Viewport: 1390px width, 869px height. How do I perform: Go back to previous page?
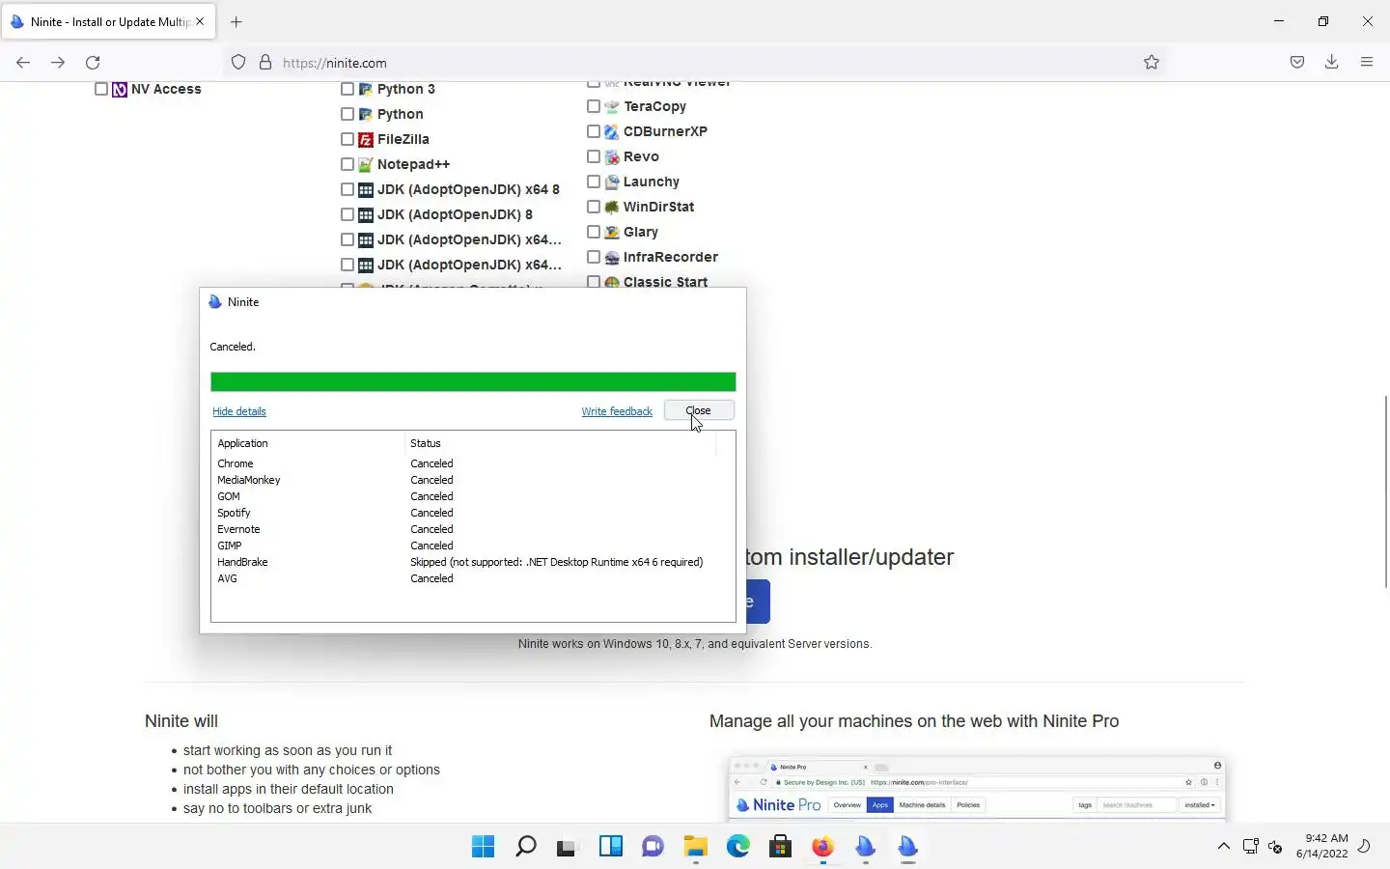[23, 62]
